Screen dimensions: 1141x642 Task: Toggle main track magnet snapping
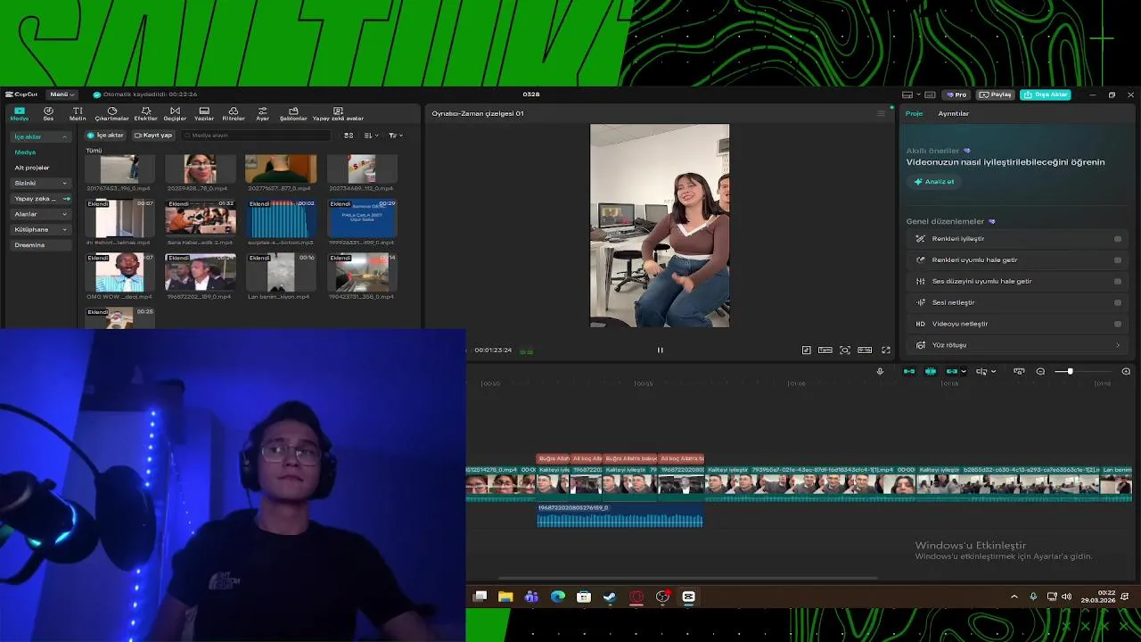click(x=909, y=371)
